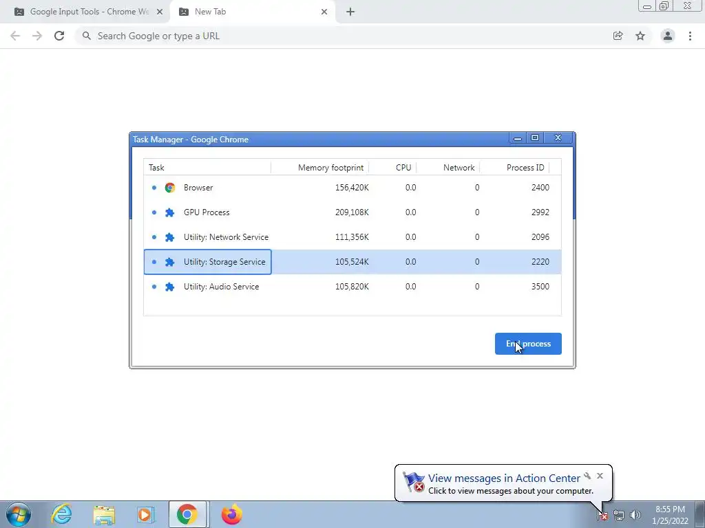The height and width of the screenshot is (528, 705).
Task: Close the Google Input Tools tab
Action: (160, 12)
